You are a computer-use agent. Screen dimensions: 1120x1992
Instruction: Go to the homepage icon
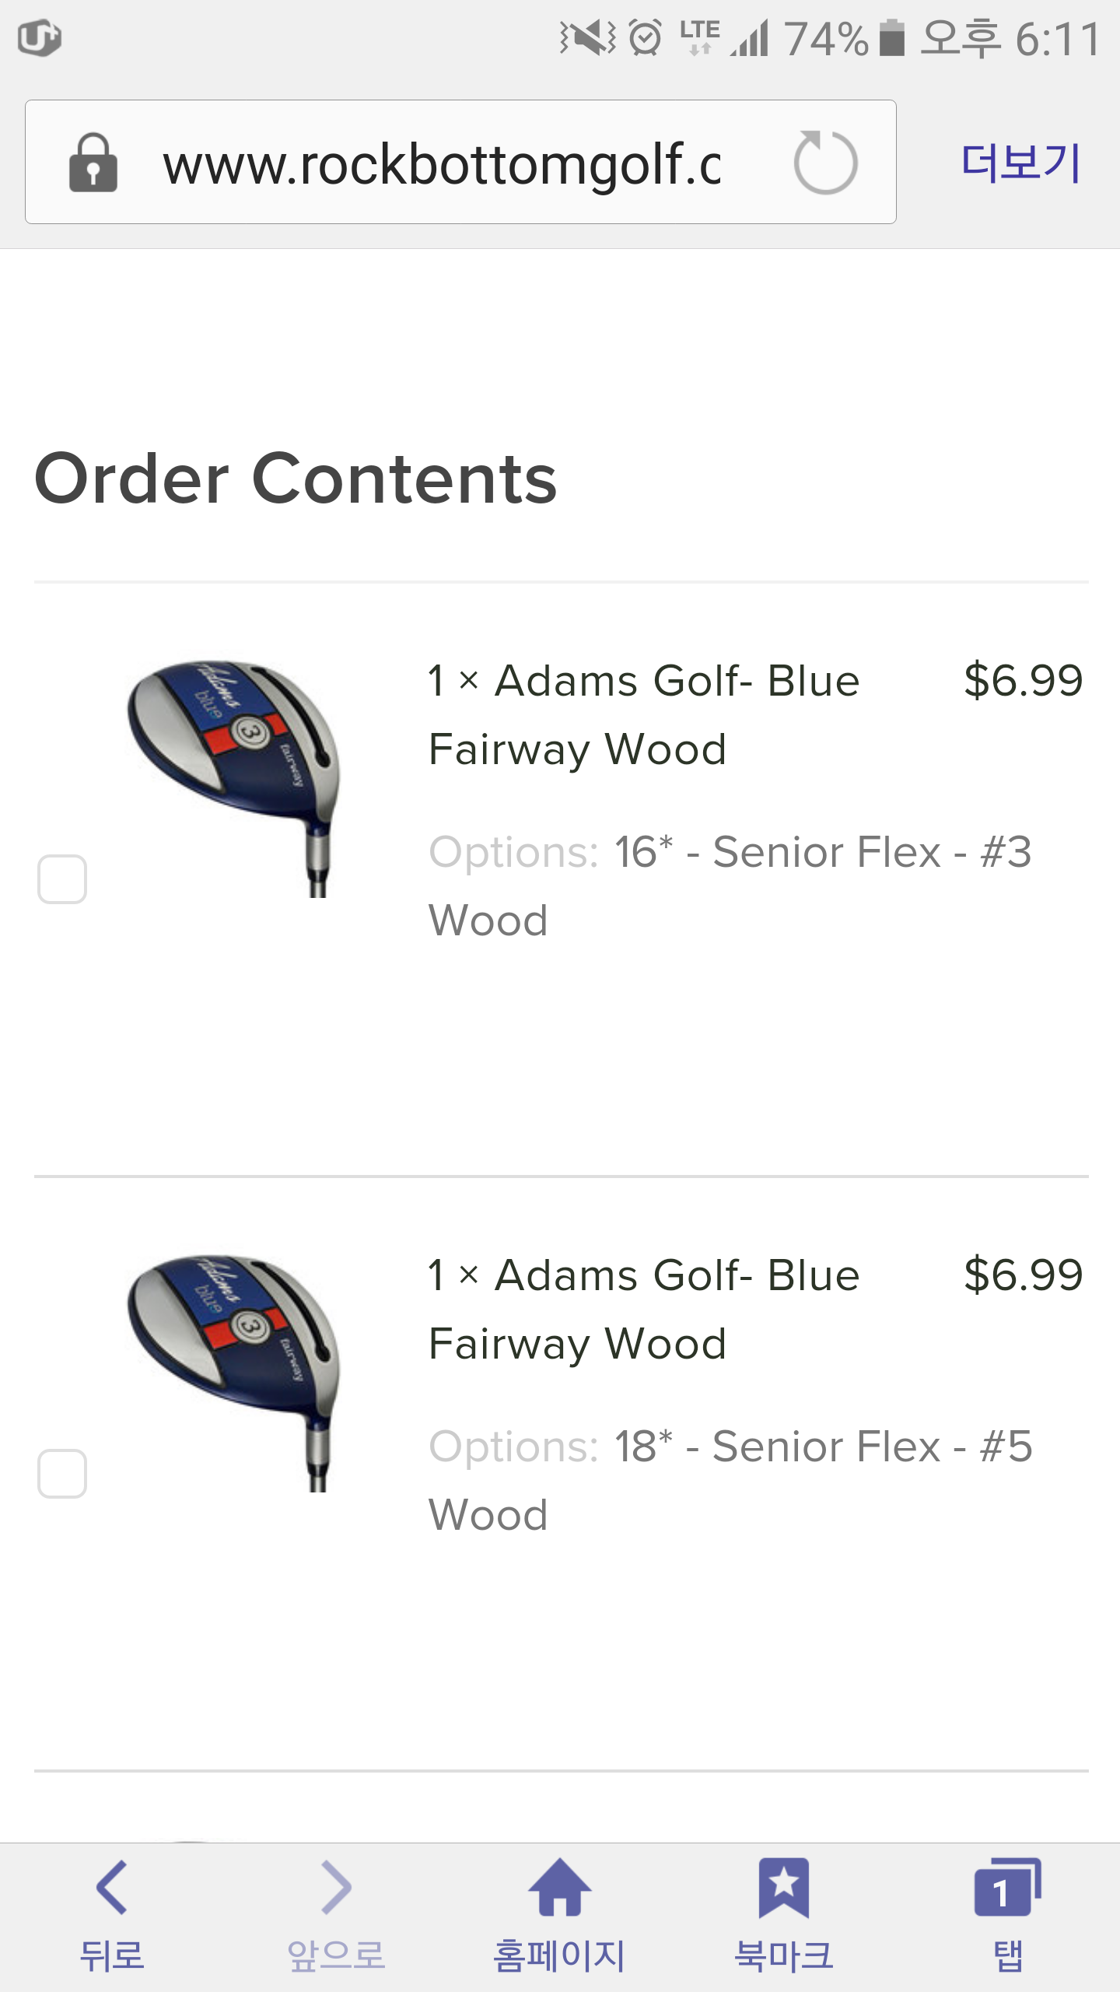pyautogui.click(x=559, y=1888)
